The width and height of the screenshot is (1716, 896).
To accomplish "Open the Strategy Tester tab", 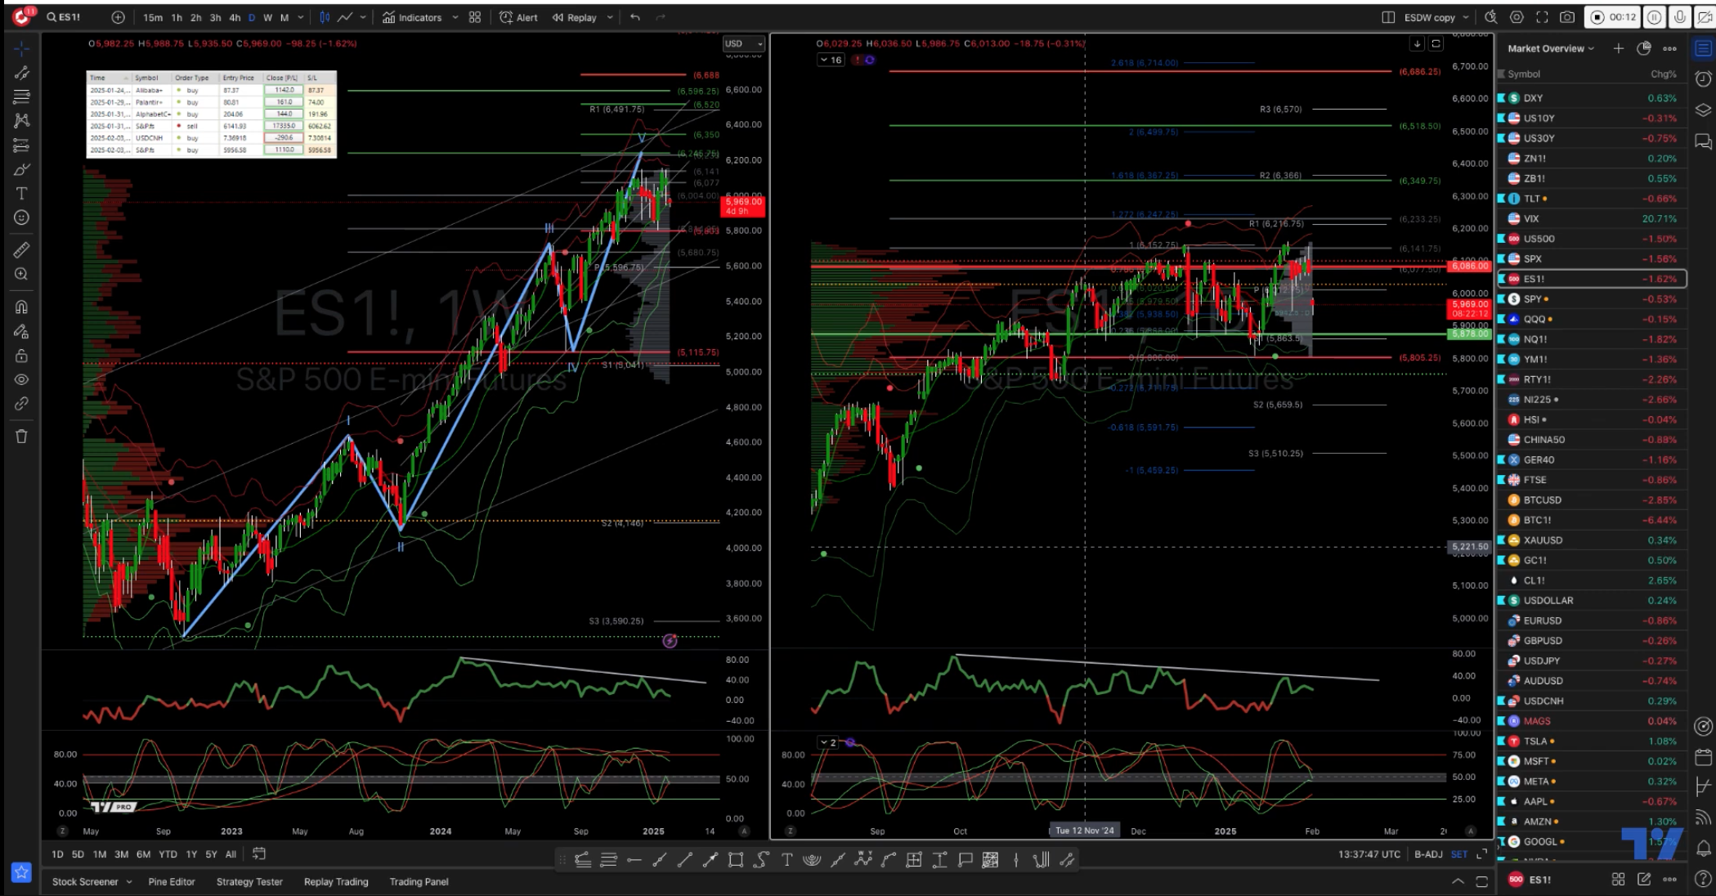I will 249,881.
